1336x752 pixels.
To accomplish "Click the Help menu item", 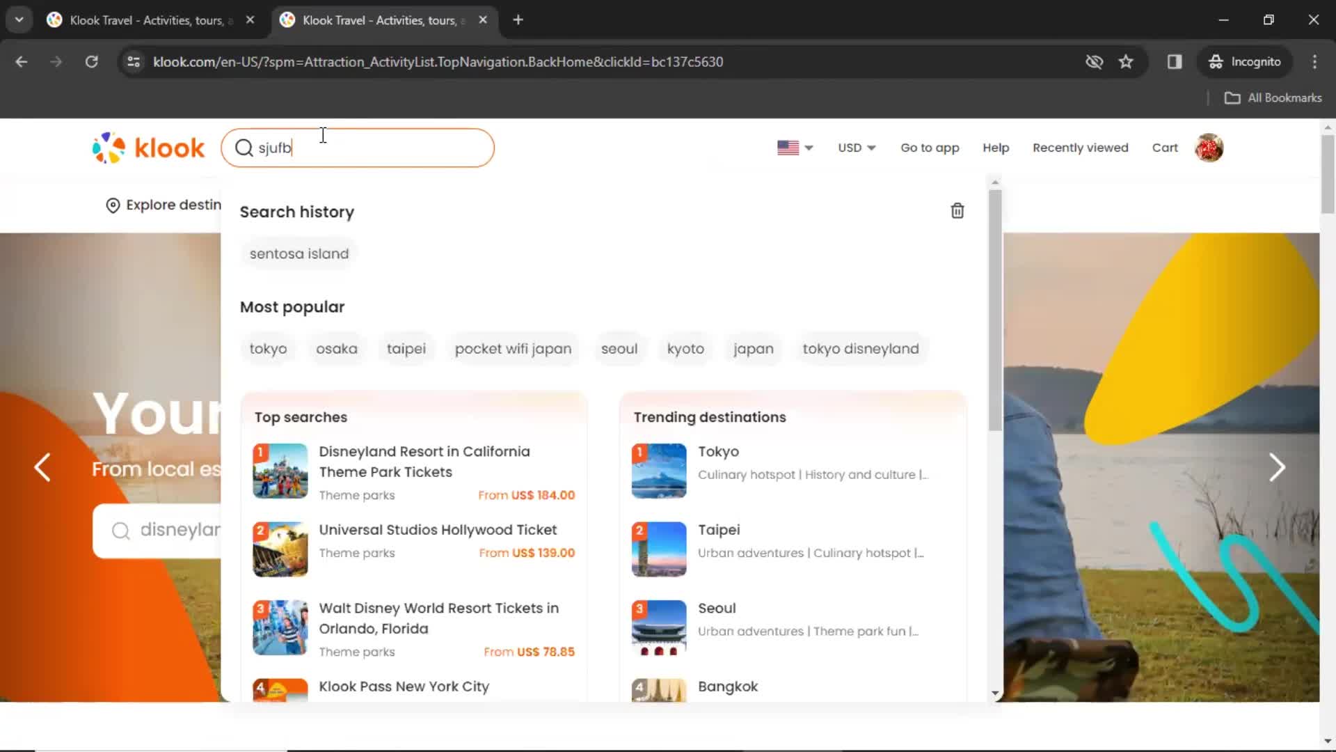I will click(x=996, y=147).
